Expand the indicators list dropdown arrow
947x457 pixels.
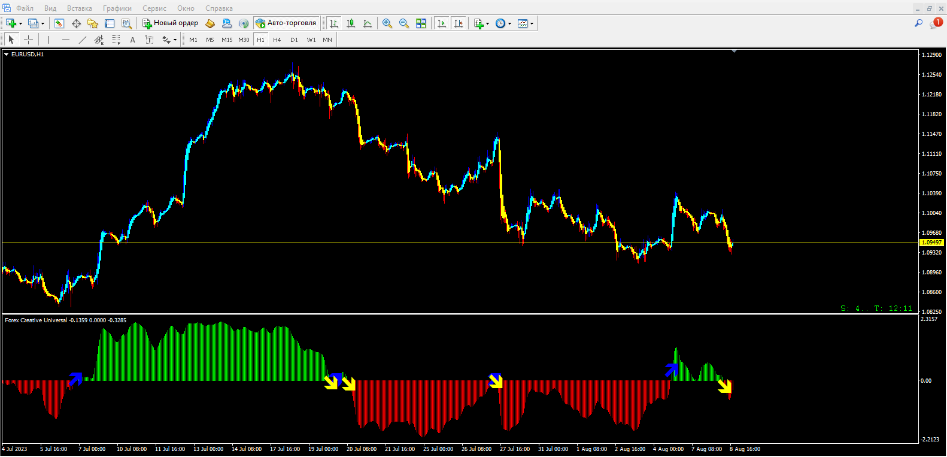coord(488,24)
